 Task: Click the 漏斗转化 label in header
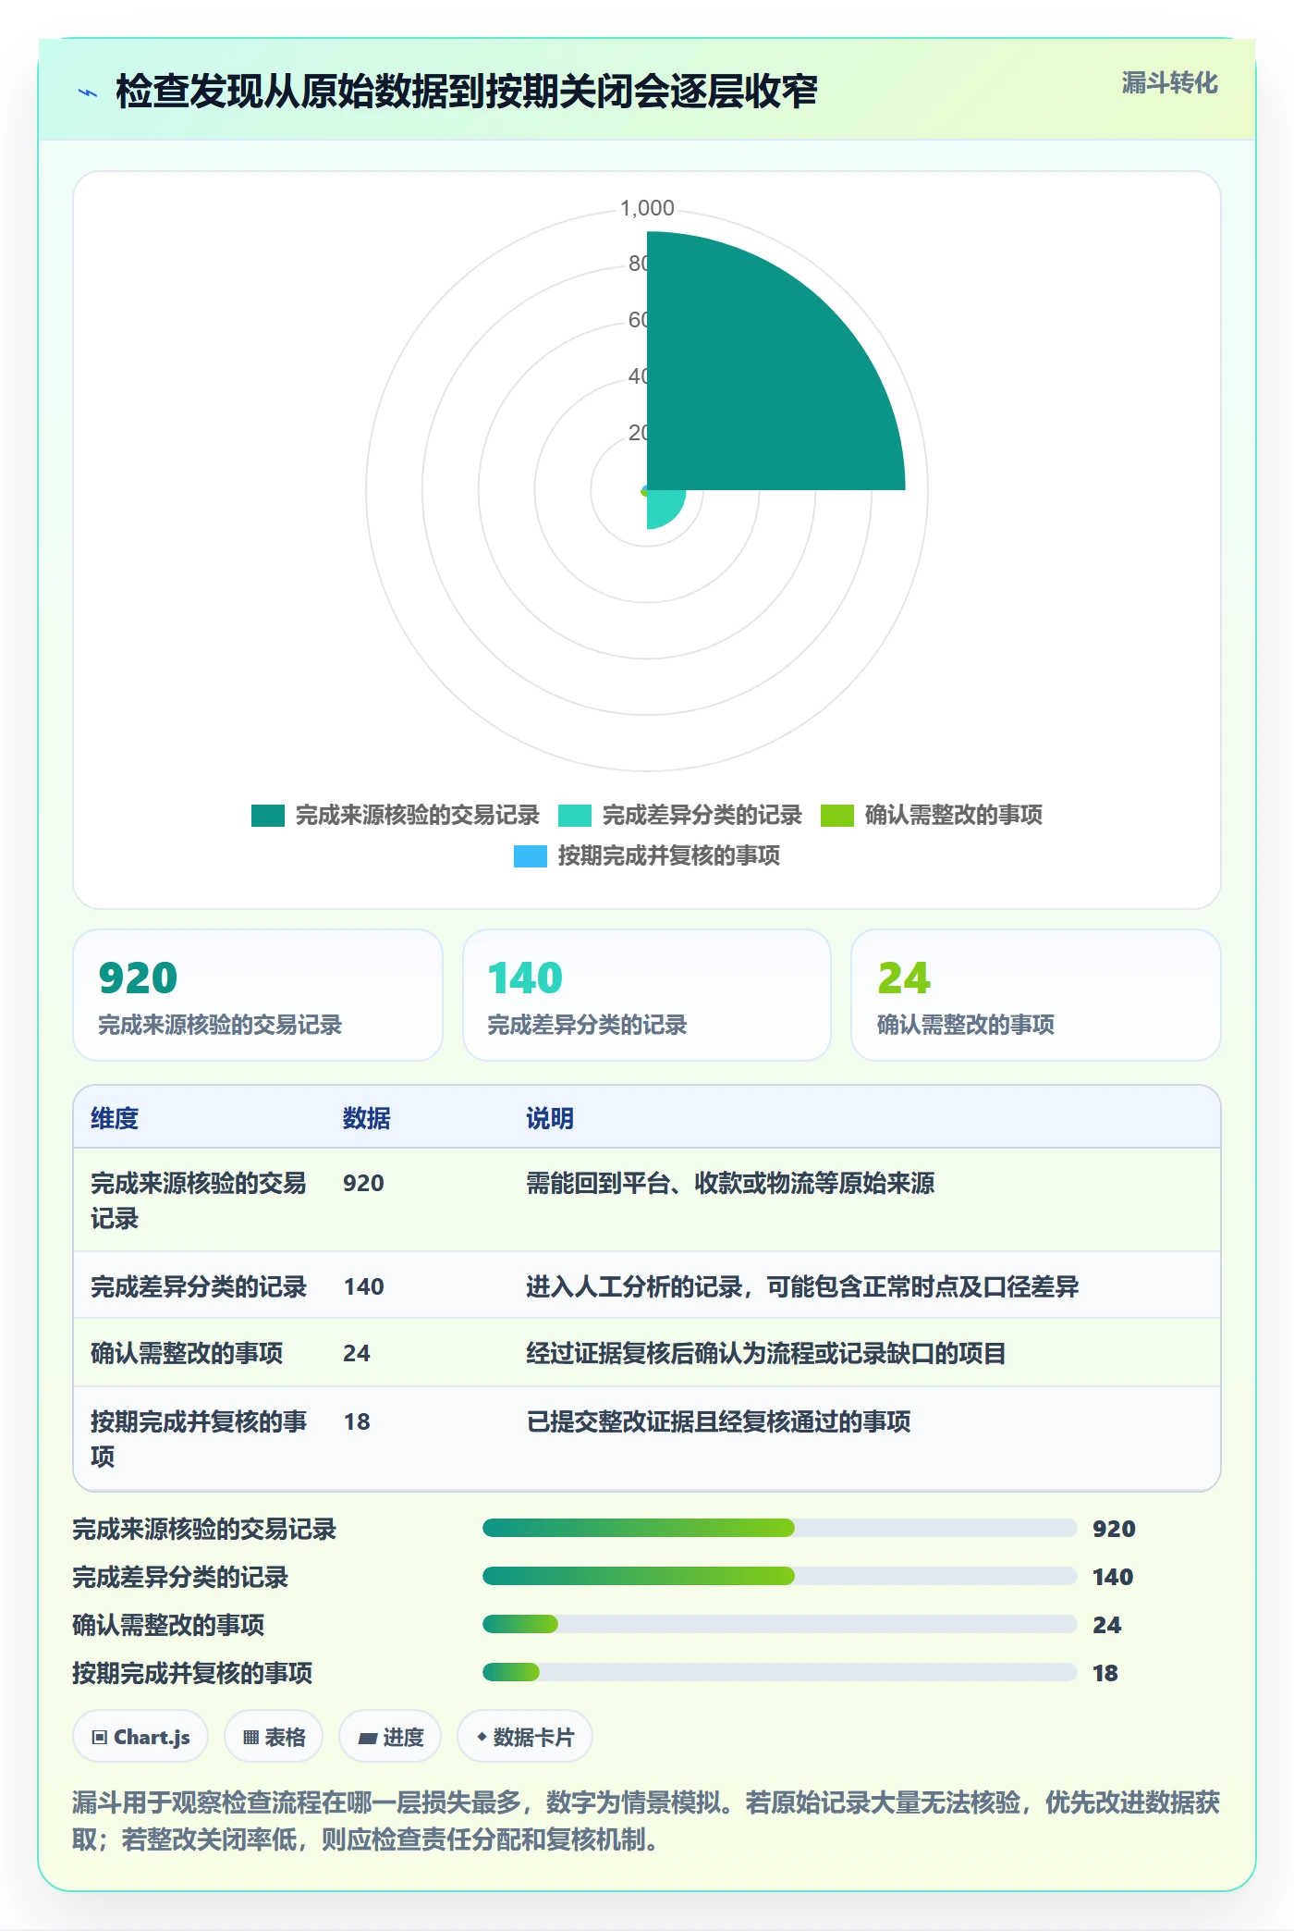pos(1169,83)
